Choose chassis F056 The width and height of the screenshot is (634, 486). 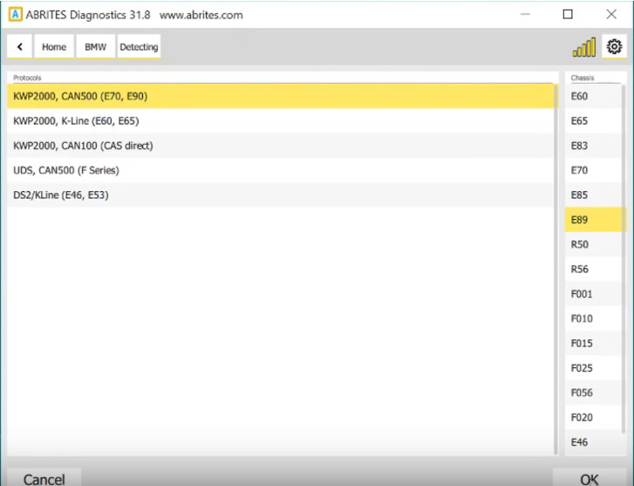[x=593, y=393]
